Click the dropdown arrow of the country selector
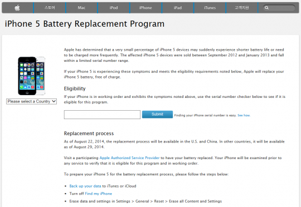This screenshot has height=207, width=301. pyautogui.click(x=54, y=101)
